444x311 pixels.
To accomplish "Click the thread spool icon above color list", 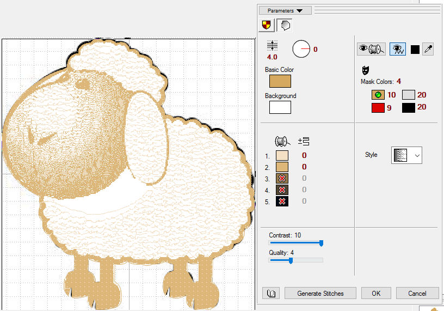I will tap(281, 141).
